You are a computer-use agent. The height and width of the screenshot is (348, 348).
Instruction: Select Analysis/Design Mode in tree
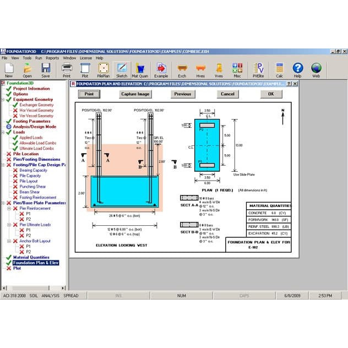(x=35, y=127)
